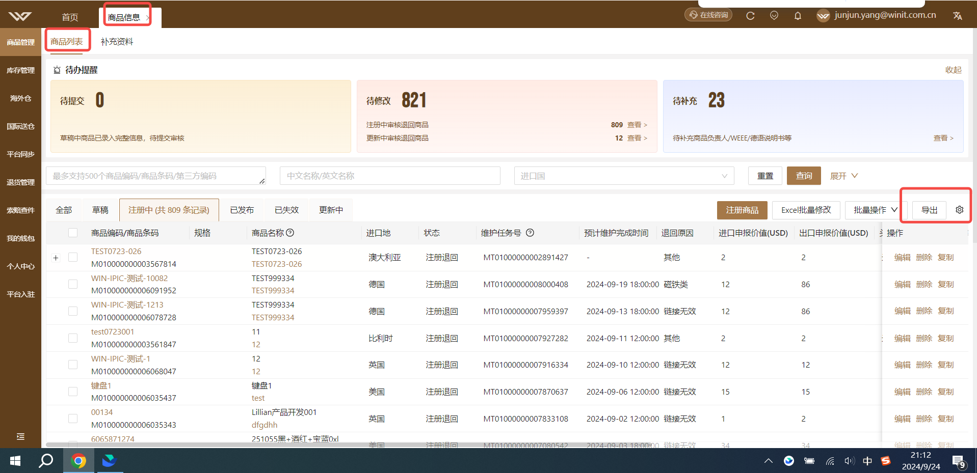This screenshot has height=473, width=977.
Task: Click help icon beside 维护任务号
Action: [530, 233]
